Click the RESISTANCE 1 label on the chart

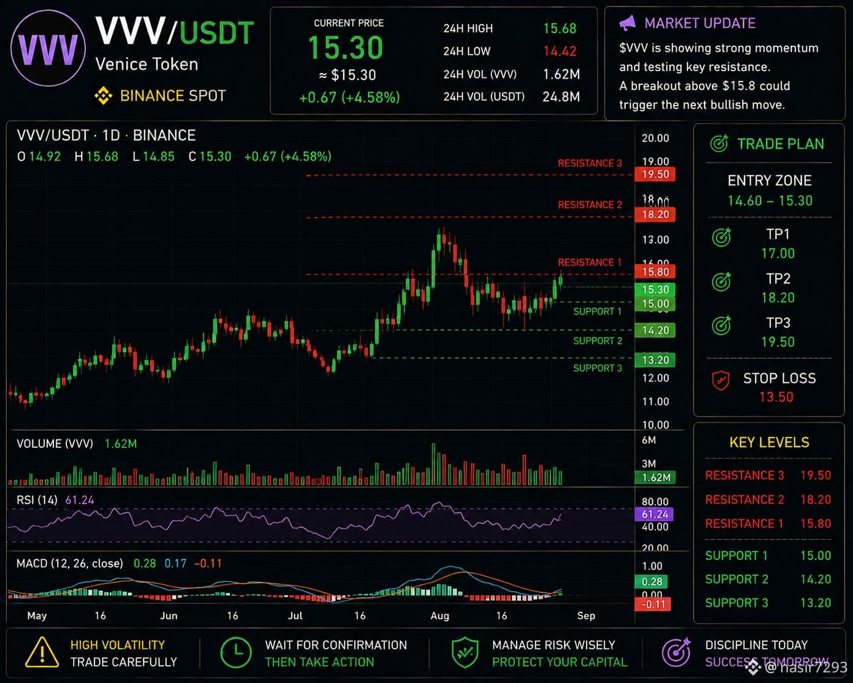click(590, 262)
